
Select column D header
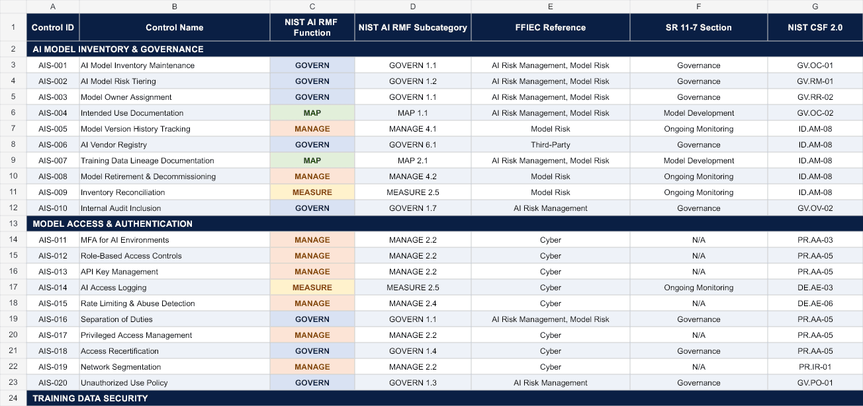(413, 7)
